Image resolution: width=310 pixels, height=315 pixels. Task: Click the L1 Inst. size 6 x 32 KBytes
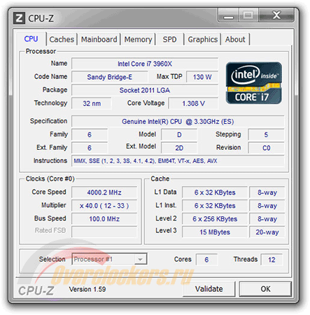point(215,206)
